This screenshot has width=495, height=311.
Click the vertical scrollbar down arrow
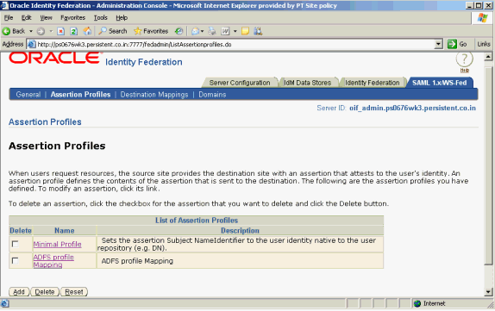point(488,292)
